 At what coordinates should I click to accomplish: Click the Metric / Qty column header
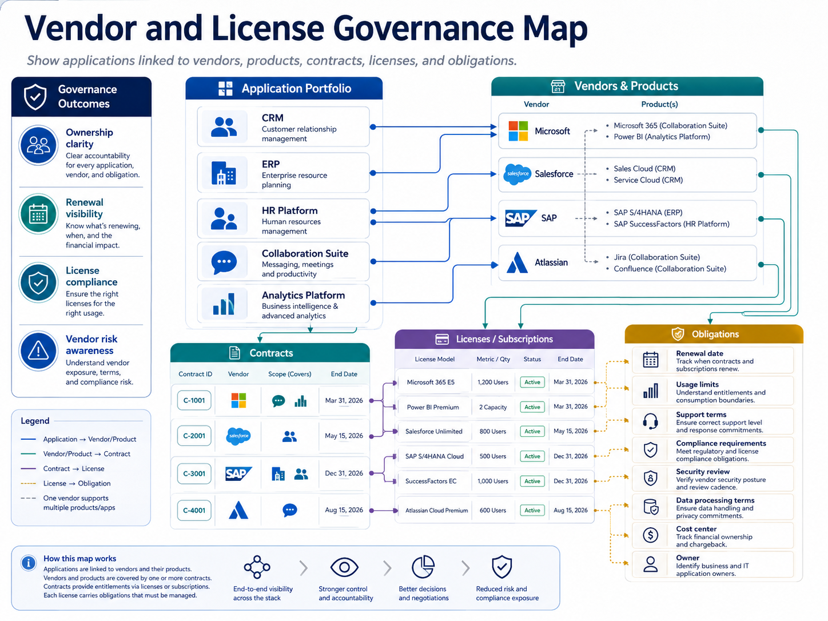coord(493,359)
